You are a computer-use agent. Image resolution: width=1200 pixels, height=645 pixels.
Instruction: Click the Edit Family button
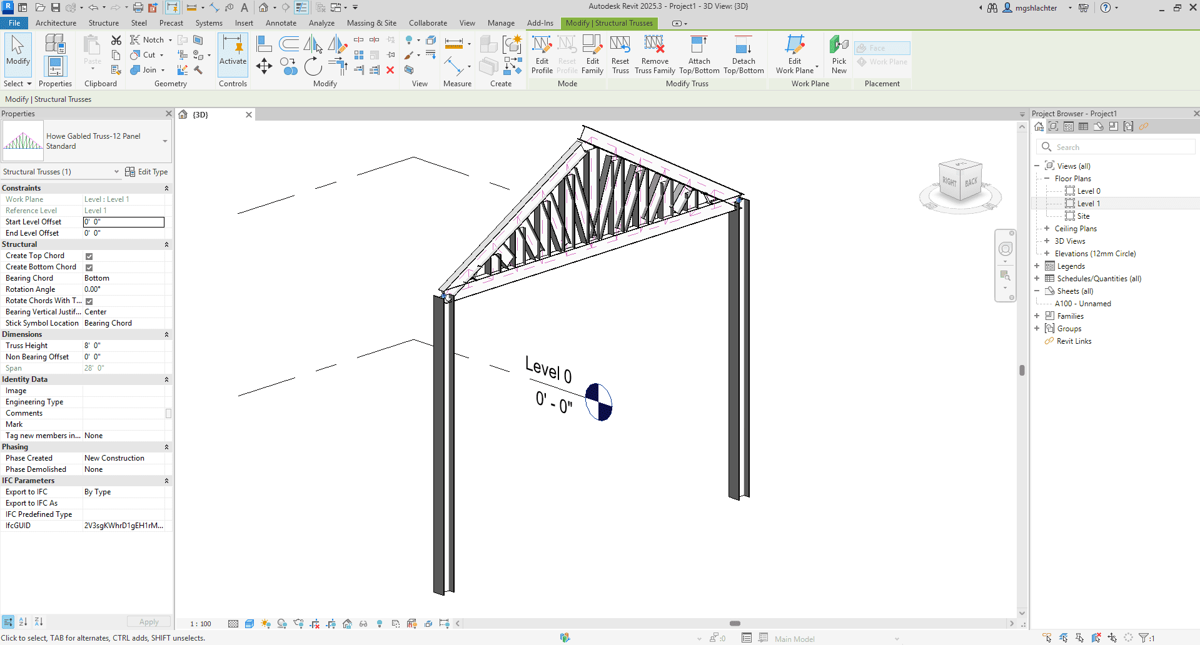(592, 54)
